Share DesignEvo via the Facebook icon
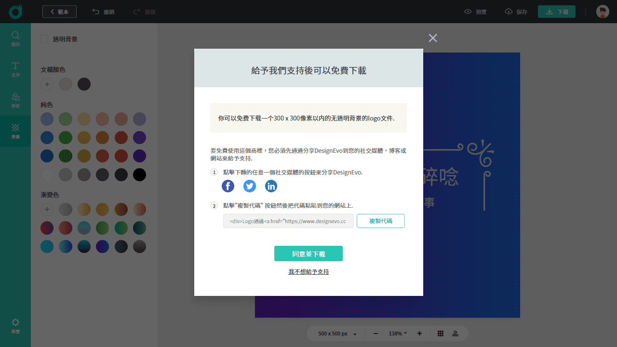This screenshot has width=617, height=347. click(x=228, y=186)
